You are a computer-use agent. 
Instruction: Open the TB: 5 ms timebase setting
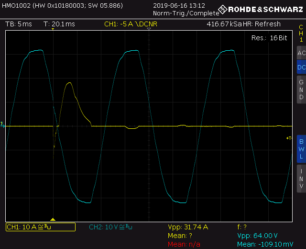tap(19, 24)
